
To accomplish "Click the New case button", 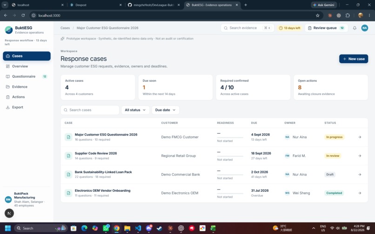I will pos(354,59).
